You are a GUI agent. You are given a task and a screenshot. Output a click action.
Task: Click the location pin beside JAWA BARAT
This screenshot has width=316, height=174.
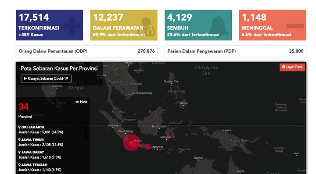[x=20, y=152]
